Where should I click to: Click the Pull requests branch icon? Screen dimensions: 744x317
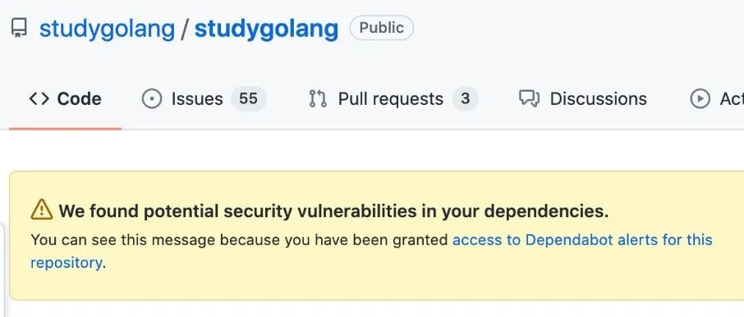coord(318,99)
